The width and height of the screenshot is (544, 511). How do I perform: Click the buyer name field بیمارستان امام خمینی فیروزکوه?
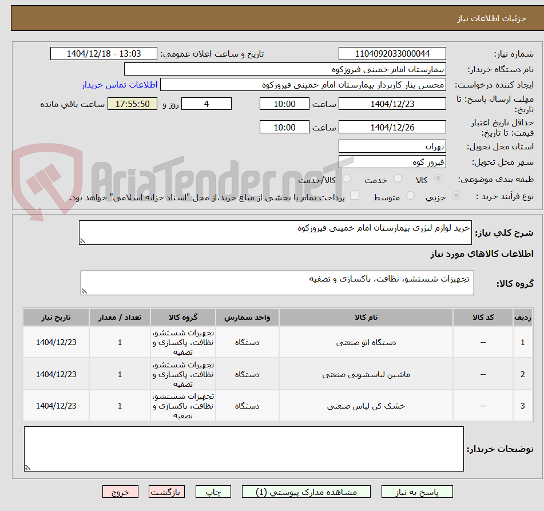(285, 69)
